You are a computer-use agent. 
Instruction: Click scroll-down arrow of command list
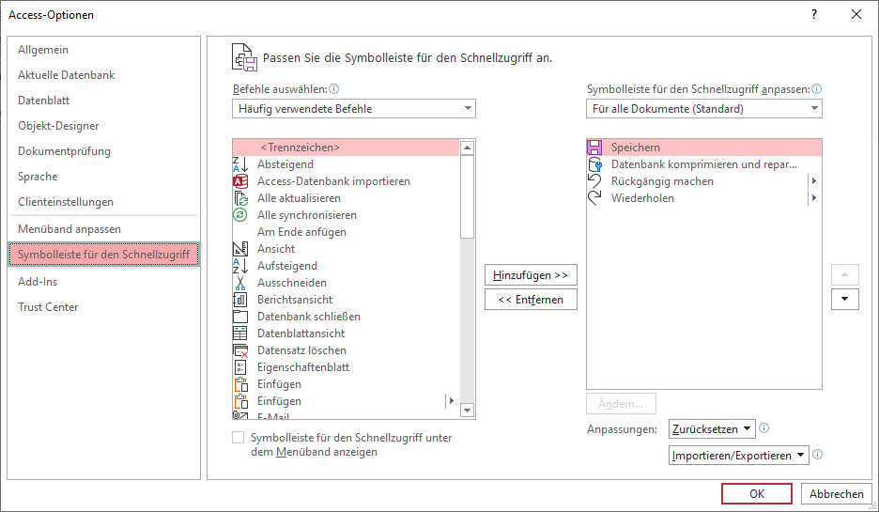coord(467,411)
